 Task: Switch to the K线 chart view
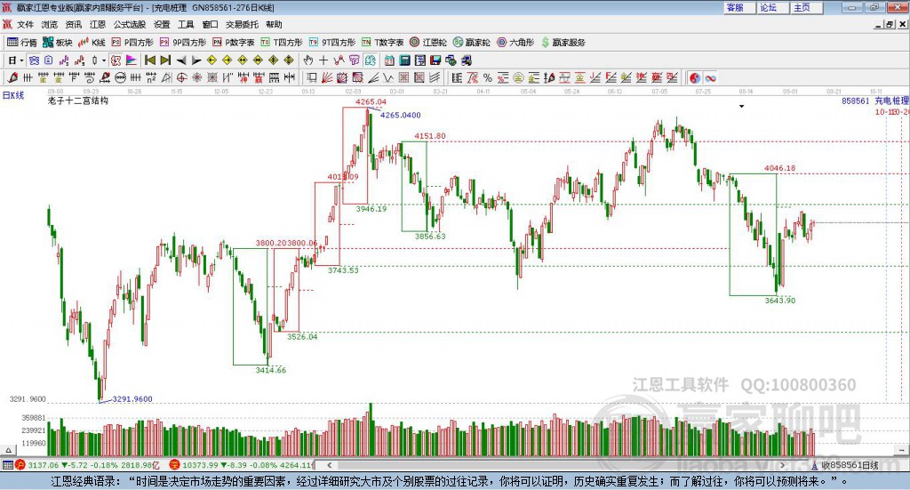92,43
